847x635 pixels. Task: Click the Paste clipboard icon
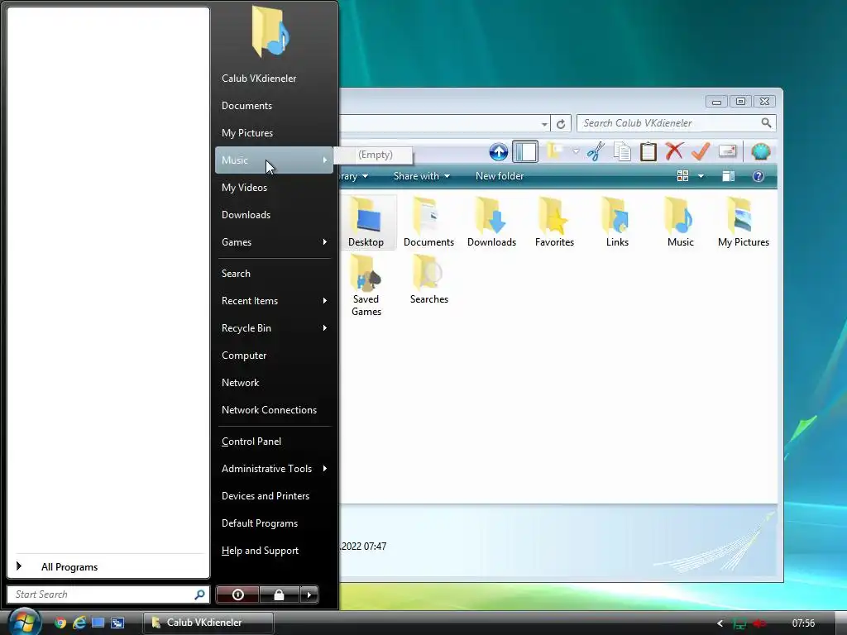tap(648, 152)
